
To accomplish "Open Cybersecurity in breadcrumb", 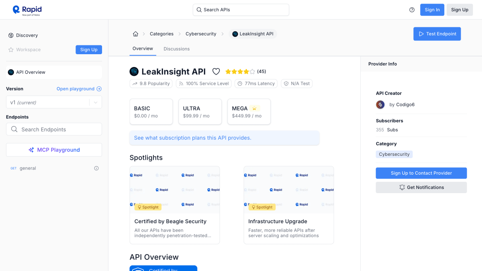I will (x=201, y=34).
